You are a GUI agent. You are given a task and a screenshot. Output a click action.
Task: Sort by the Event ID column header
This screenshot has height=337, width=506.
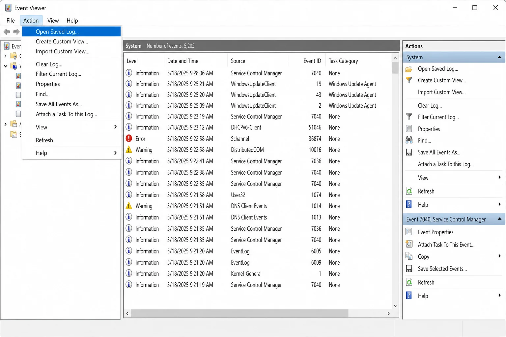point(307,61)
